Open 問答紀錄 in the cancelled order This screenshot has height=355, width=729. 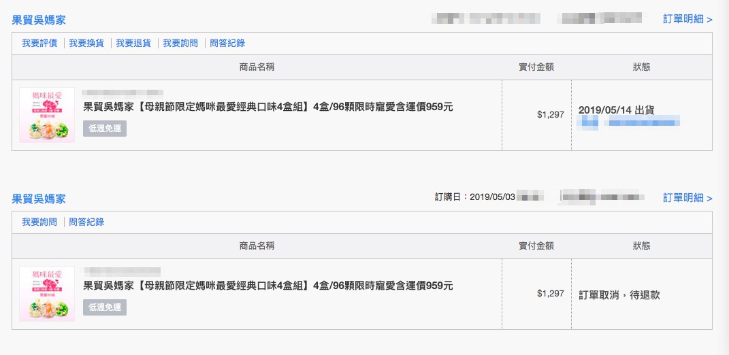click(x=86, y=222)
